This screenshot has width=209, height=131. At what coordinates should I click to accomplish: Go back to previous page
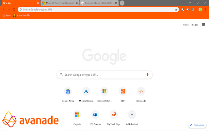click(x=4, y=9)
